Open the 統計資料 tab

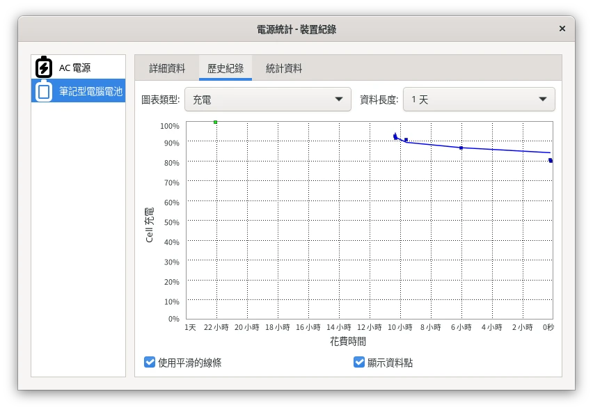284,68
